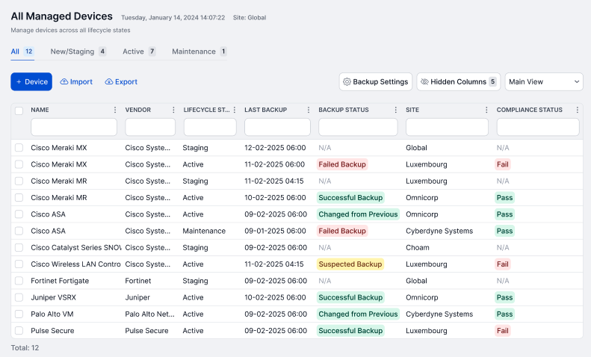Check the Fortinet Fortigate row checkbox

(x=19, y=281)
